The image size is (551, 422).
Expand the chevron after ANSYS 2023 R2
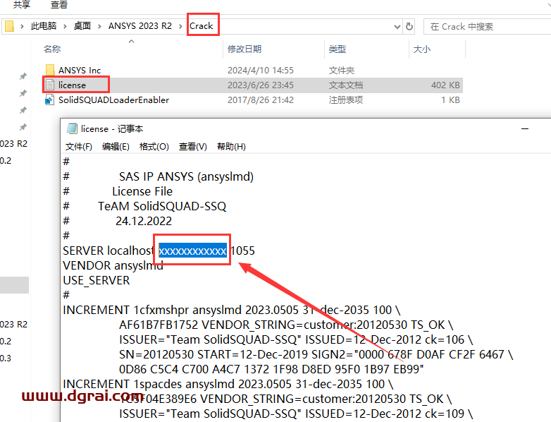180,26
